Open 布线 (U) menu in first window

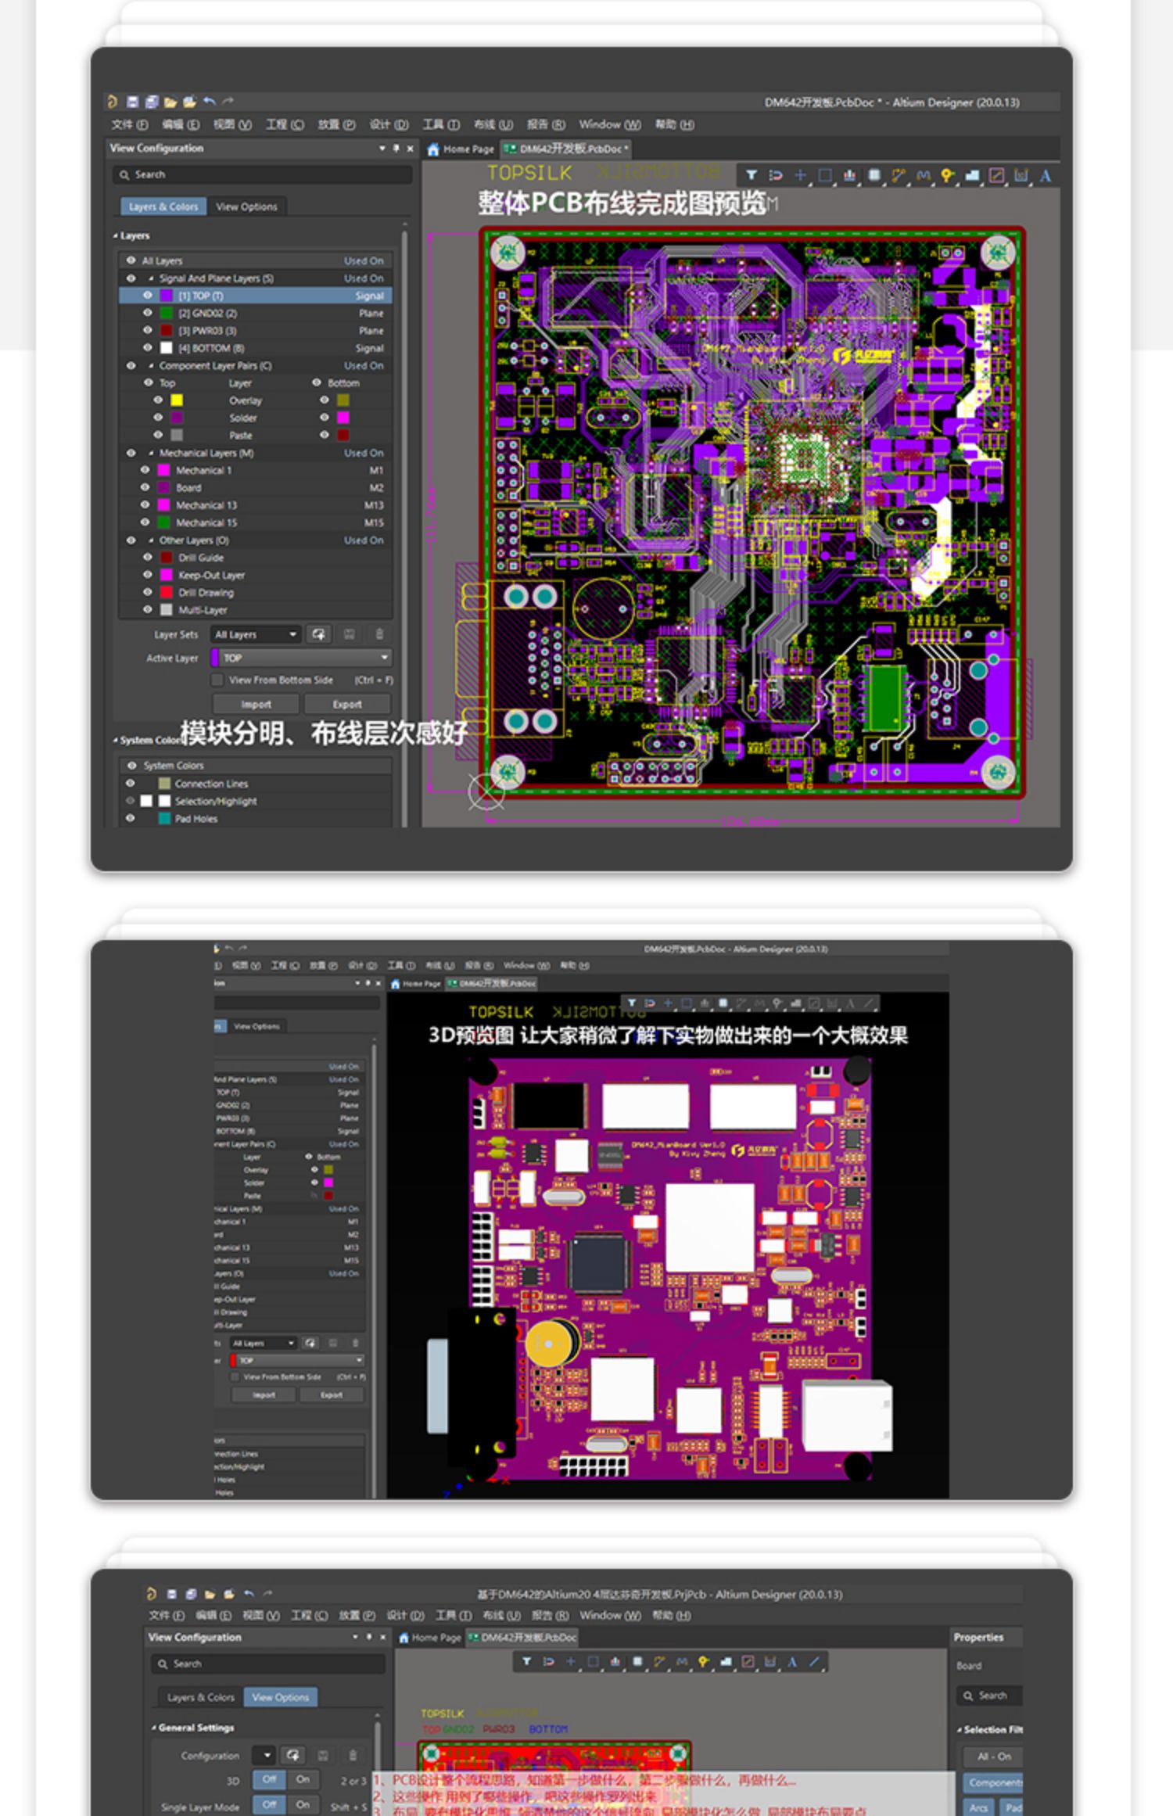point(493,124)
